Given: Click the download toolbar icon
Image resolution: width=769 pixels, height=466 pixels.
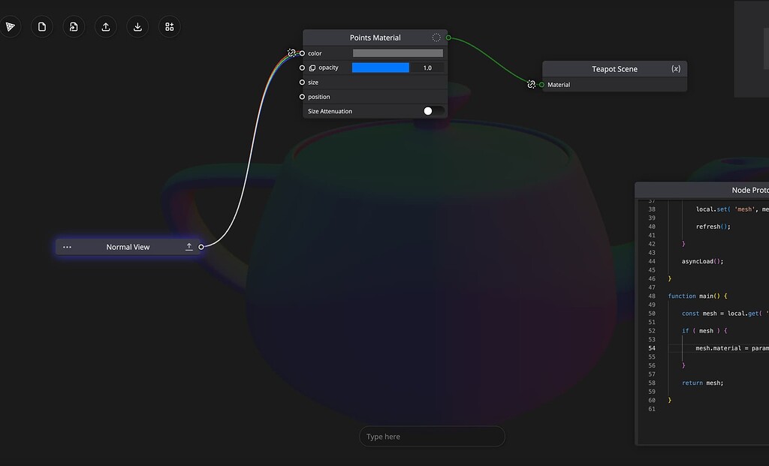Looking at the screenshot, I should tap(137, 26).
